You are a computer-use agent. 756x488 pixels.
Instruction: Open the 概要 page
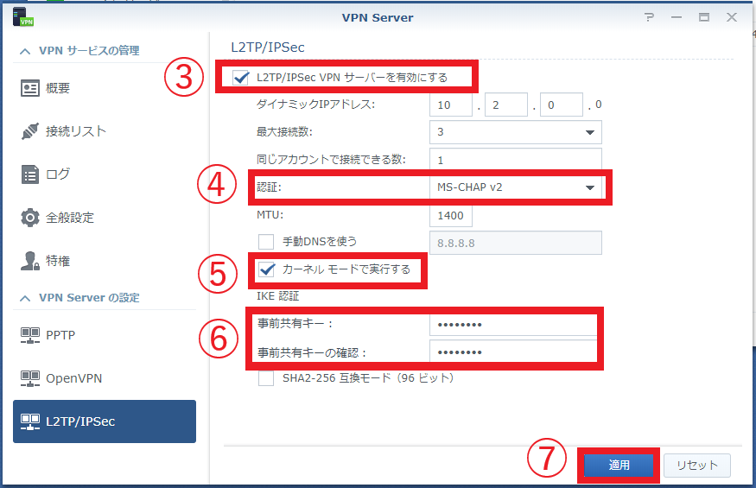pyautogui.click(x=105, y=88)
